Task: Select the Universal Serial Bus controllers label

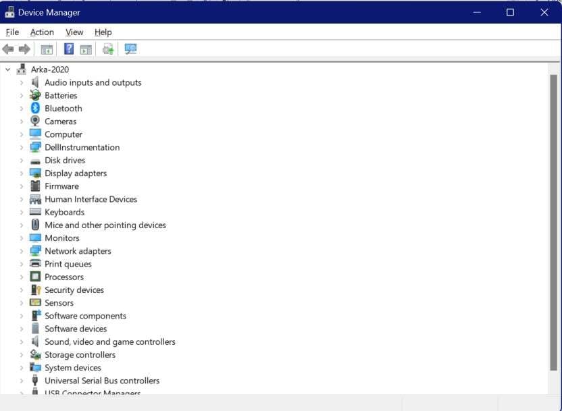Action: [102, 381]
